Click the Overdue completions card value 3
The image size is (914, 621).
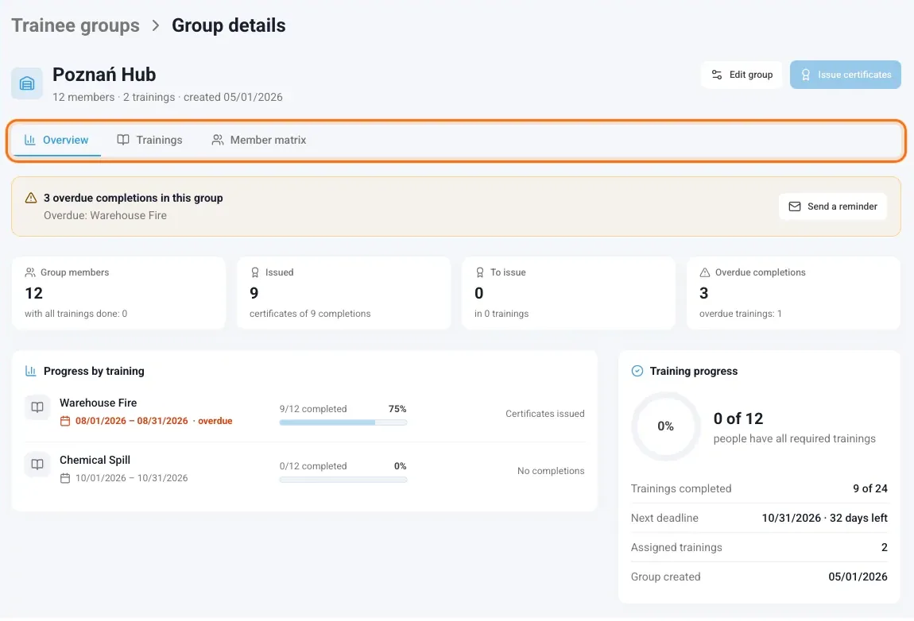tap(704, 293)
